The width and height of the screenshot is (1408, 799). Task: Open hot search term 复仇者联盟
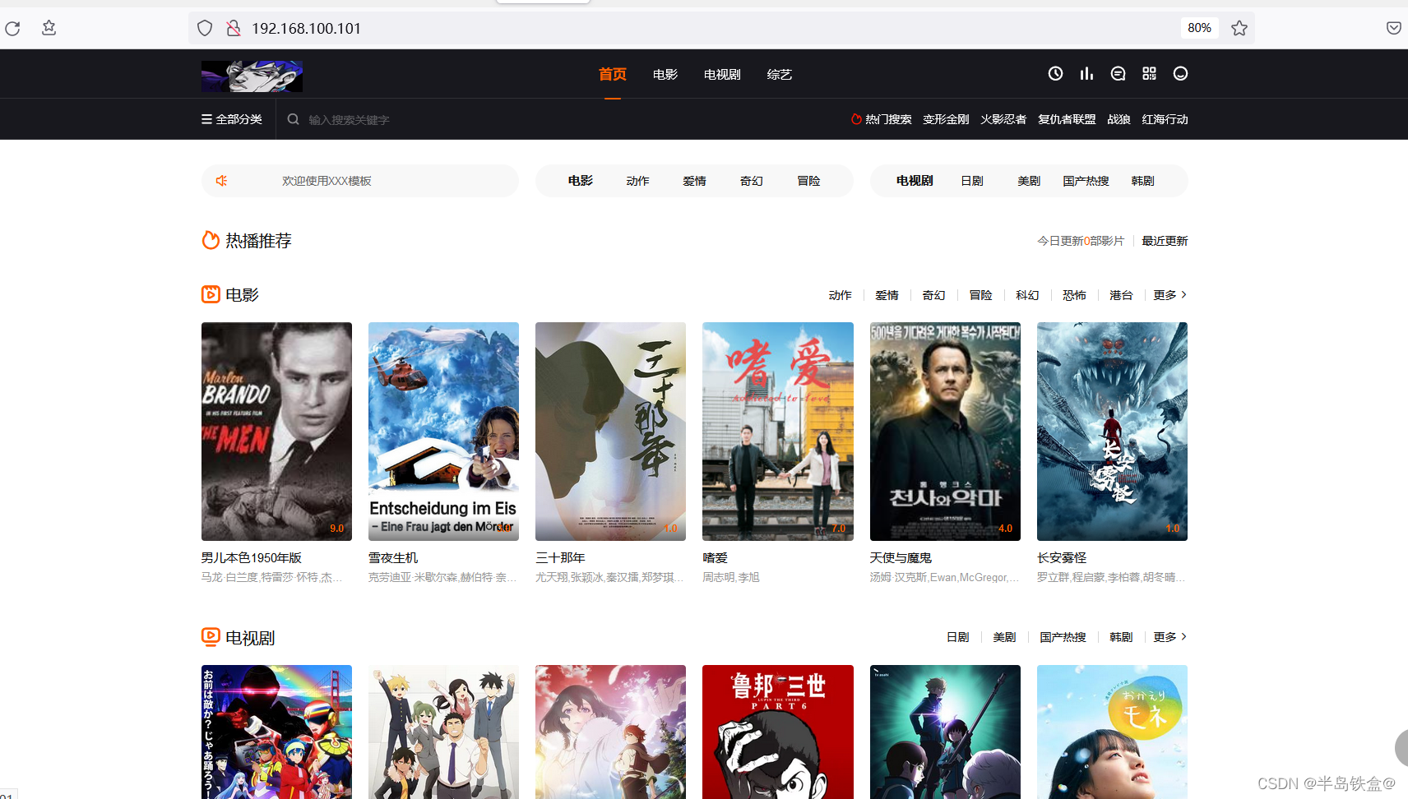pos(1067,119)
